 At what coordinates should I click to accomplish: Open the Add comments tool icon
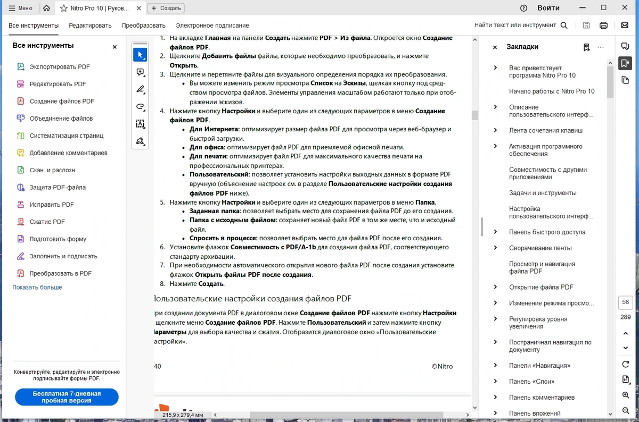click(21, 153)
